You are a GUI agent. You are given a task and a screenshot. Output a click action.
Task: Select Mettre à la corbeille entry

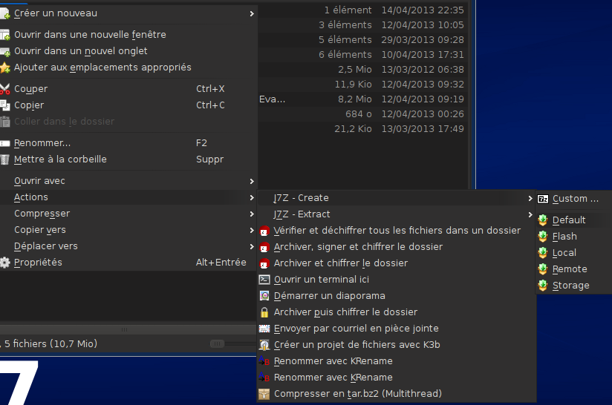[x=128, y=159]
